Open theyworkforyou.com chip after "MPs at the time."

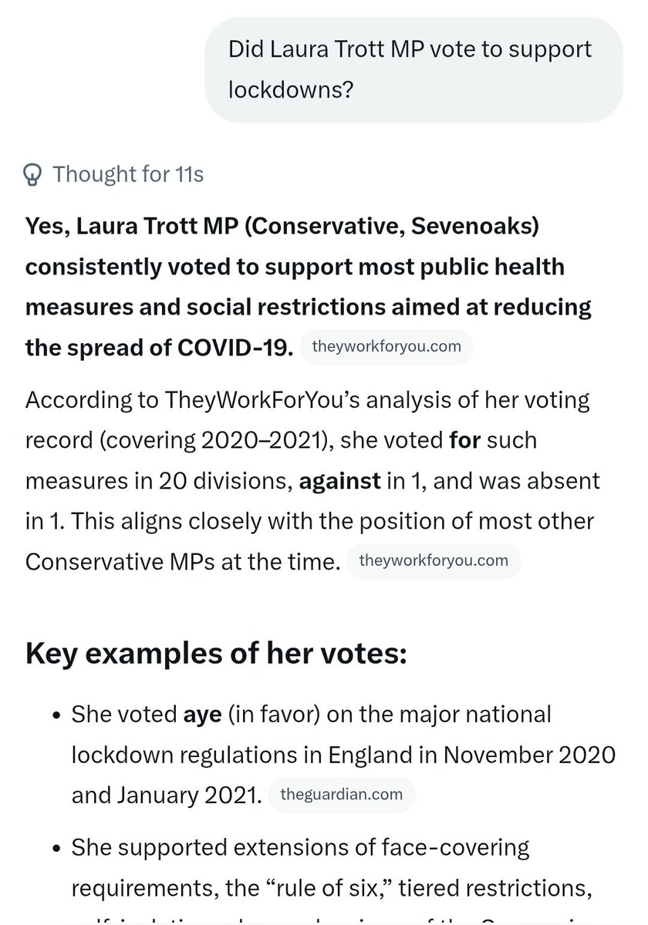(x=434, y=560)
